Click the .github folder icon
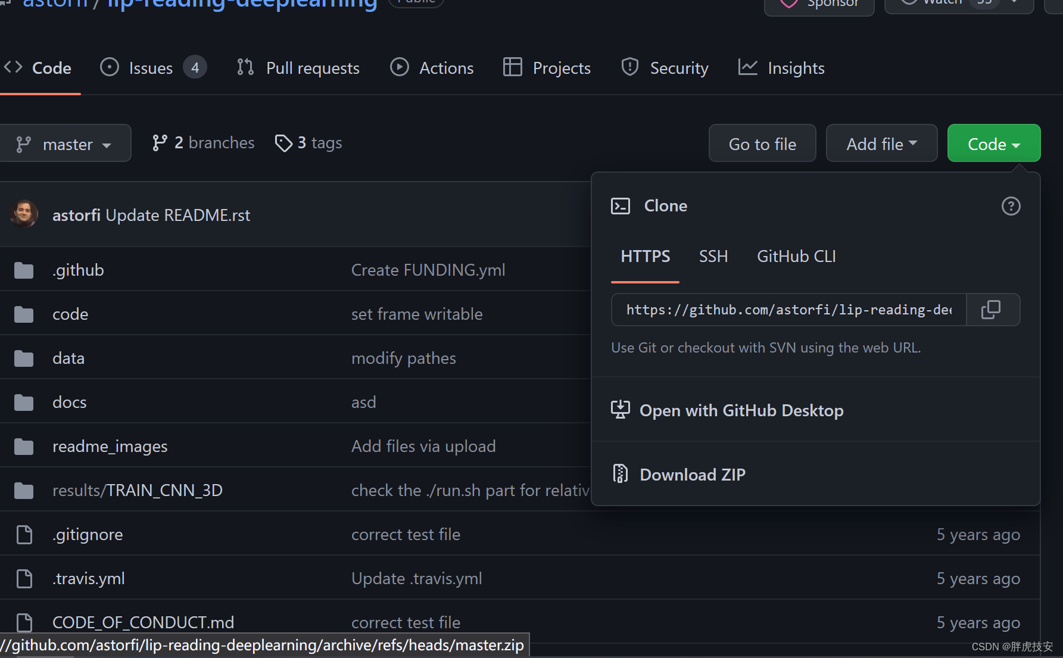Viewport: 1063px width, 658px height. pos(24,270)
